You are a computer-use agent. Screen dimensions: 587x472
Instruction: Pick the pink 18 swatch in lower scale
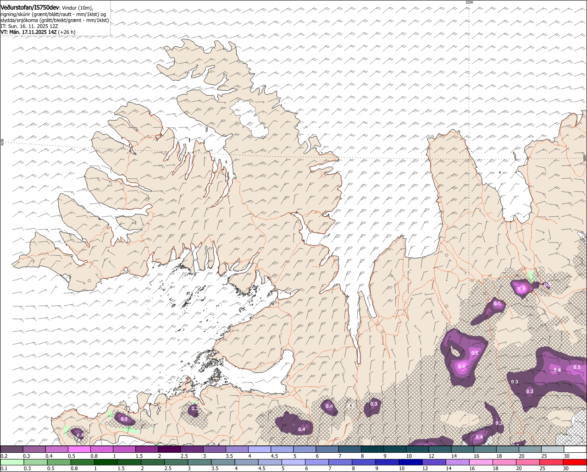click(x=505, y=462)
